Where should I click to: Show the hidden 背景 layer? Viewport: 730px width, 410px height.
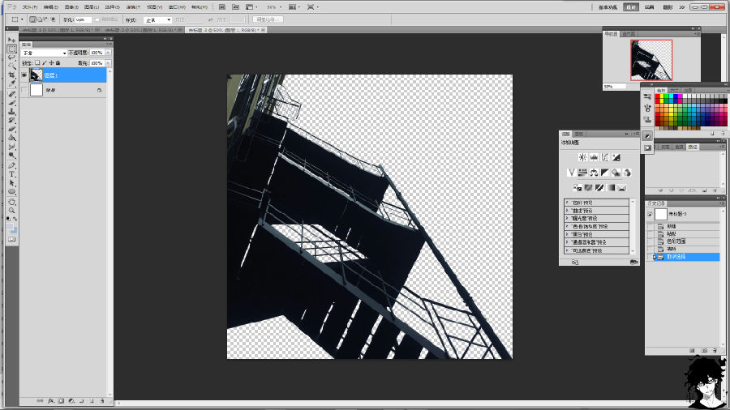pos(24,91)
